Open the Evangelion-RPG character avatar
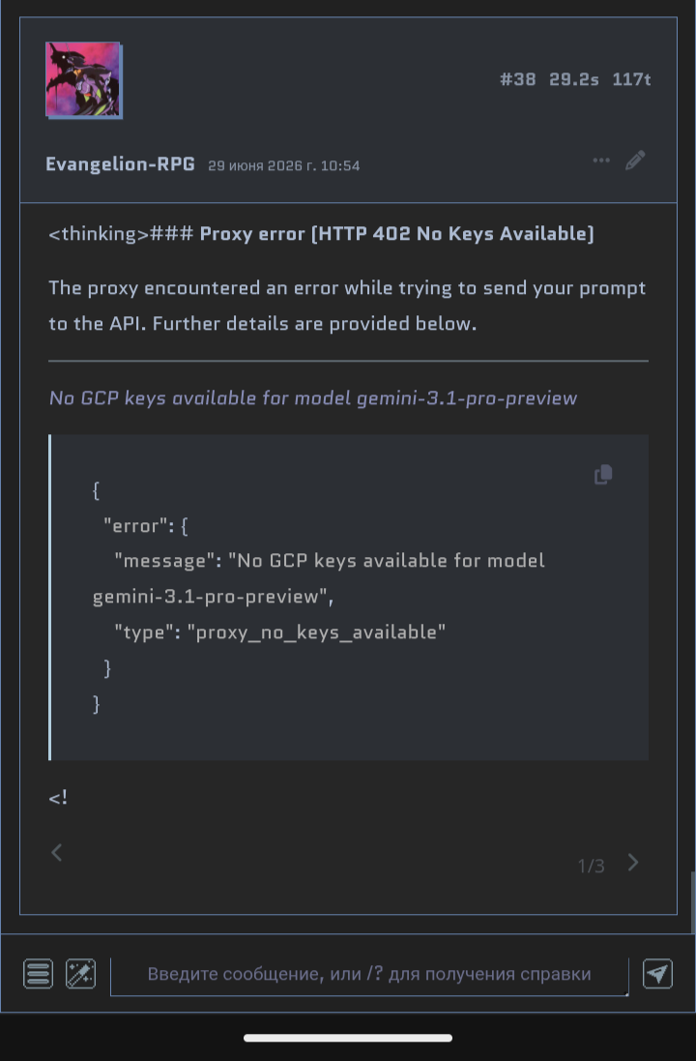Screen dimensions: 696x1061 point(84,80)
